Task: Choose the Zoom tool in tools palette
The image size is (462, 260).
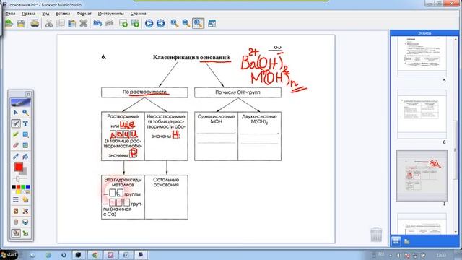Action: [x=25, y=113]
